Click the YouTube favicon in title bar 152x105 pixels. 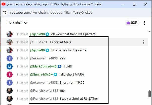pyautogui.click(x=4, y=4)
